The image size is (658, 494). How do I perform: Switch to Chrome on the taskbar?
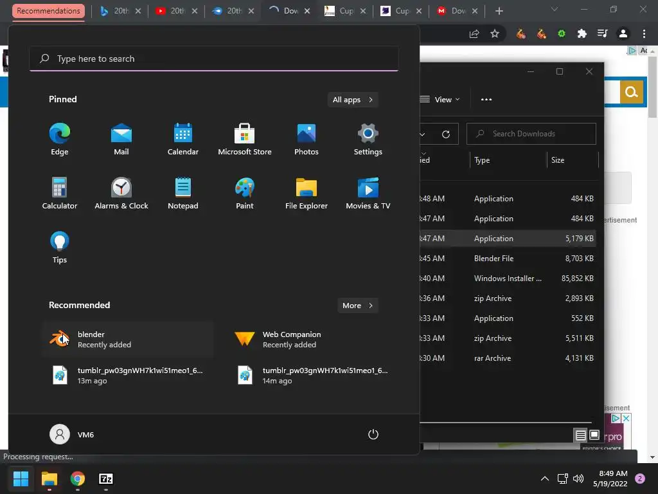coord(78,479)
